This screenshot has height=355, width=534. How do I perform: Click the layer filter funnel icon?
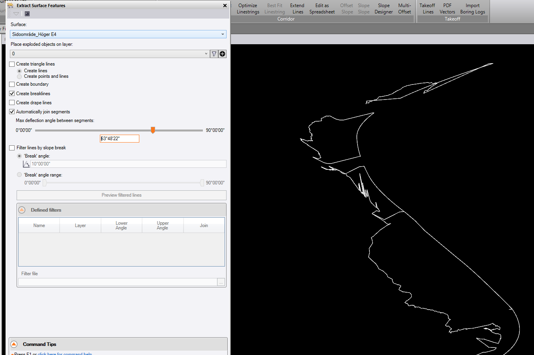click(214, 54)
